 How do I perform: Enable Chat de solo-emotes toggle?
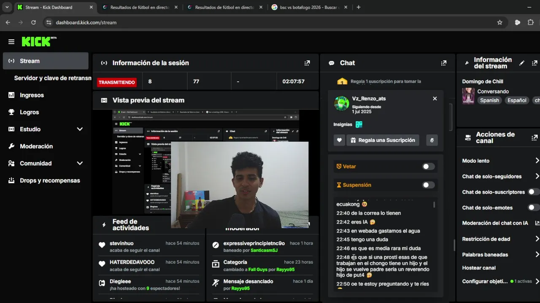click(534, 207)
